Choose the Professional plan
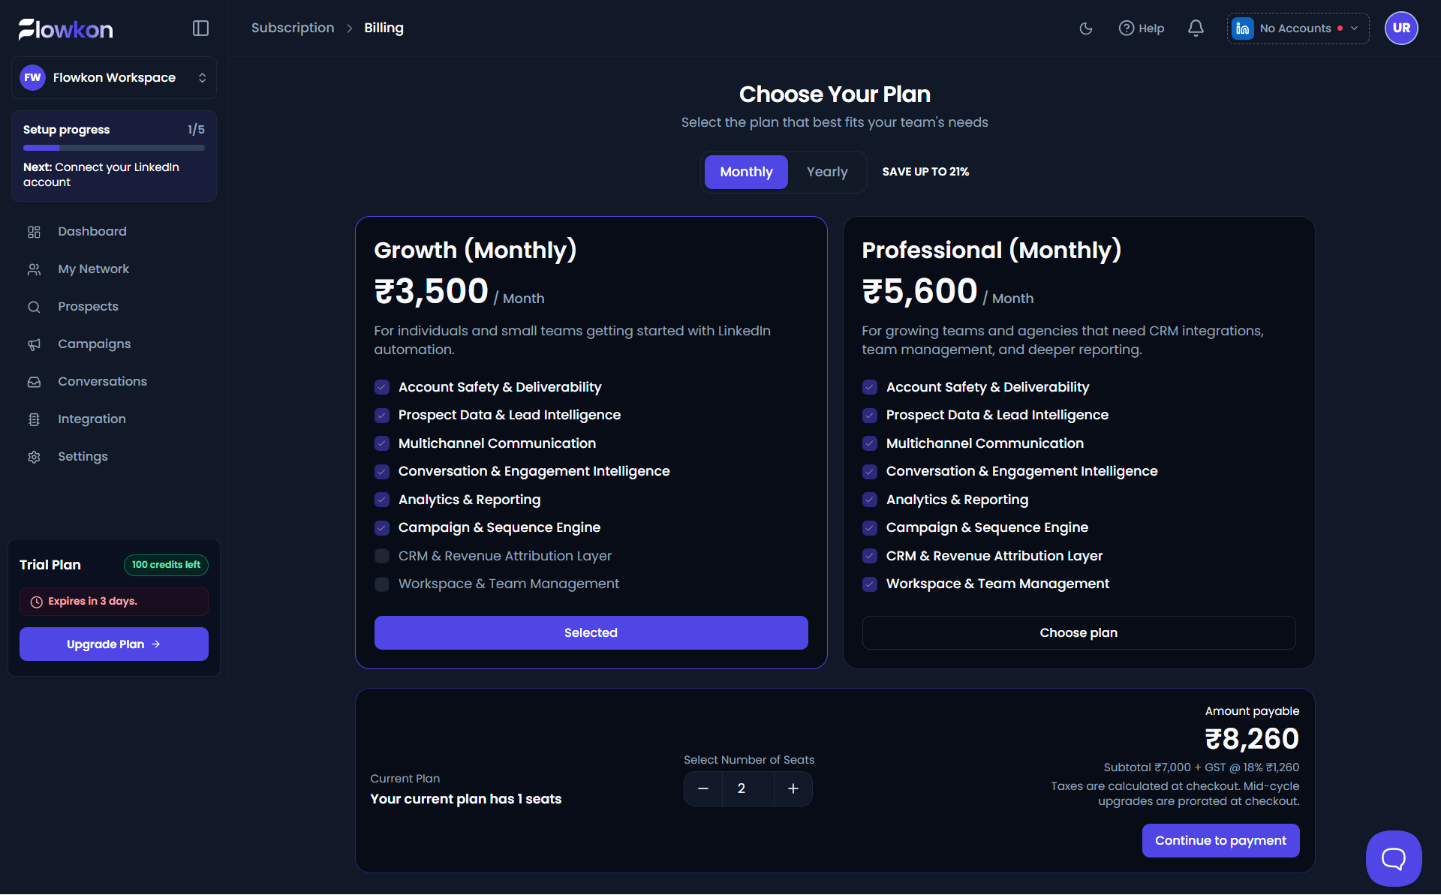 (1078, 633)
